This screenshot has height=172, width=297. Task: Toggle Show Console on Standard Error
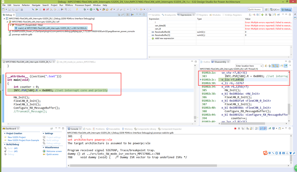click(265, 129)
